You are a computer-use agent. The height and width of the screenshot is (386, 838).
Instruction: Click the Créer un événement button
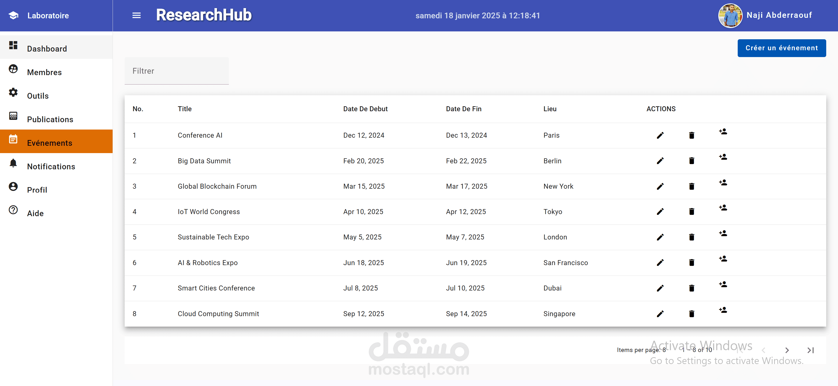pos(781,48)
